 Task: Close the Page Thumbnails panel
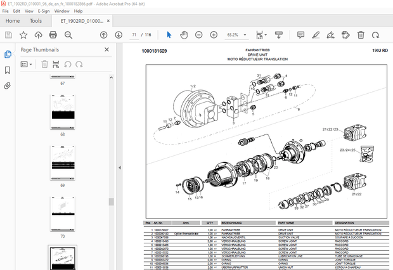pos(106,49)
